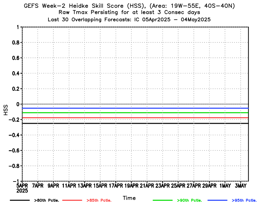The width and height of the screenshot is (260, 205).
Task: Click the y-axis label '0.2'
Action: coord(16,89)
